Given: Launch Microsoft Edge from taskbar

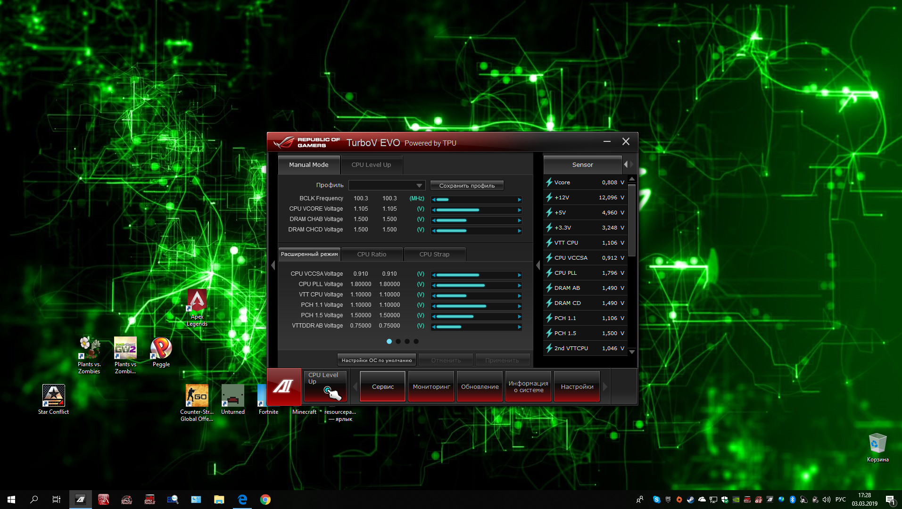Looking at the screenshot, I should pos(242,500).
